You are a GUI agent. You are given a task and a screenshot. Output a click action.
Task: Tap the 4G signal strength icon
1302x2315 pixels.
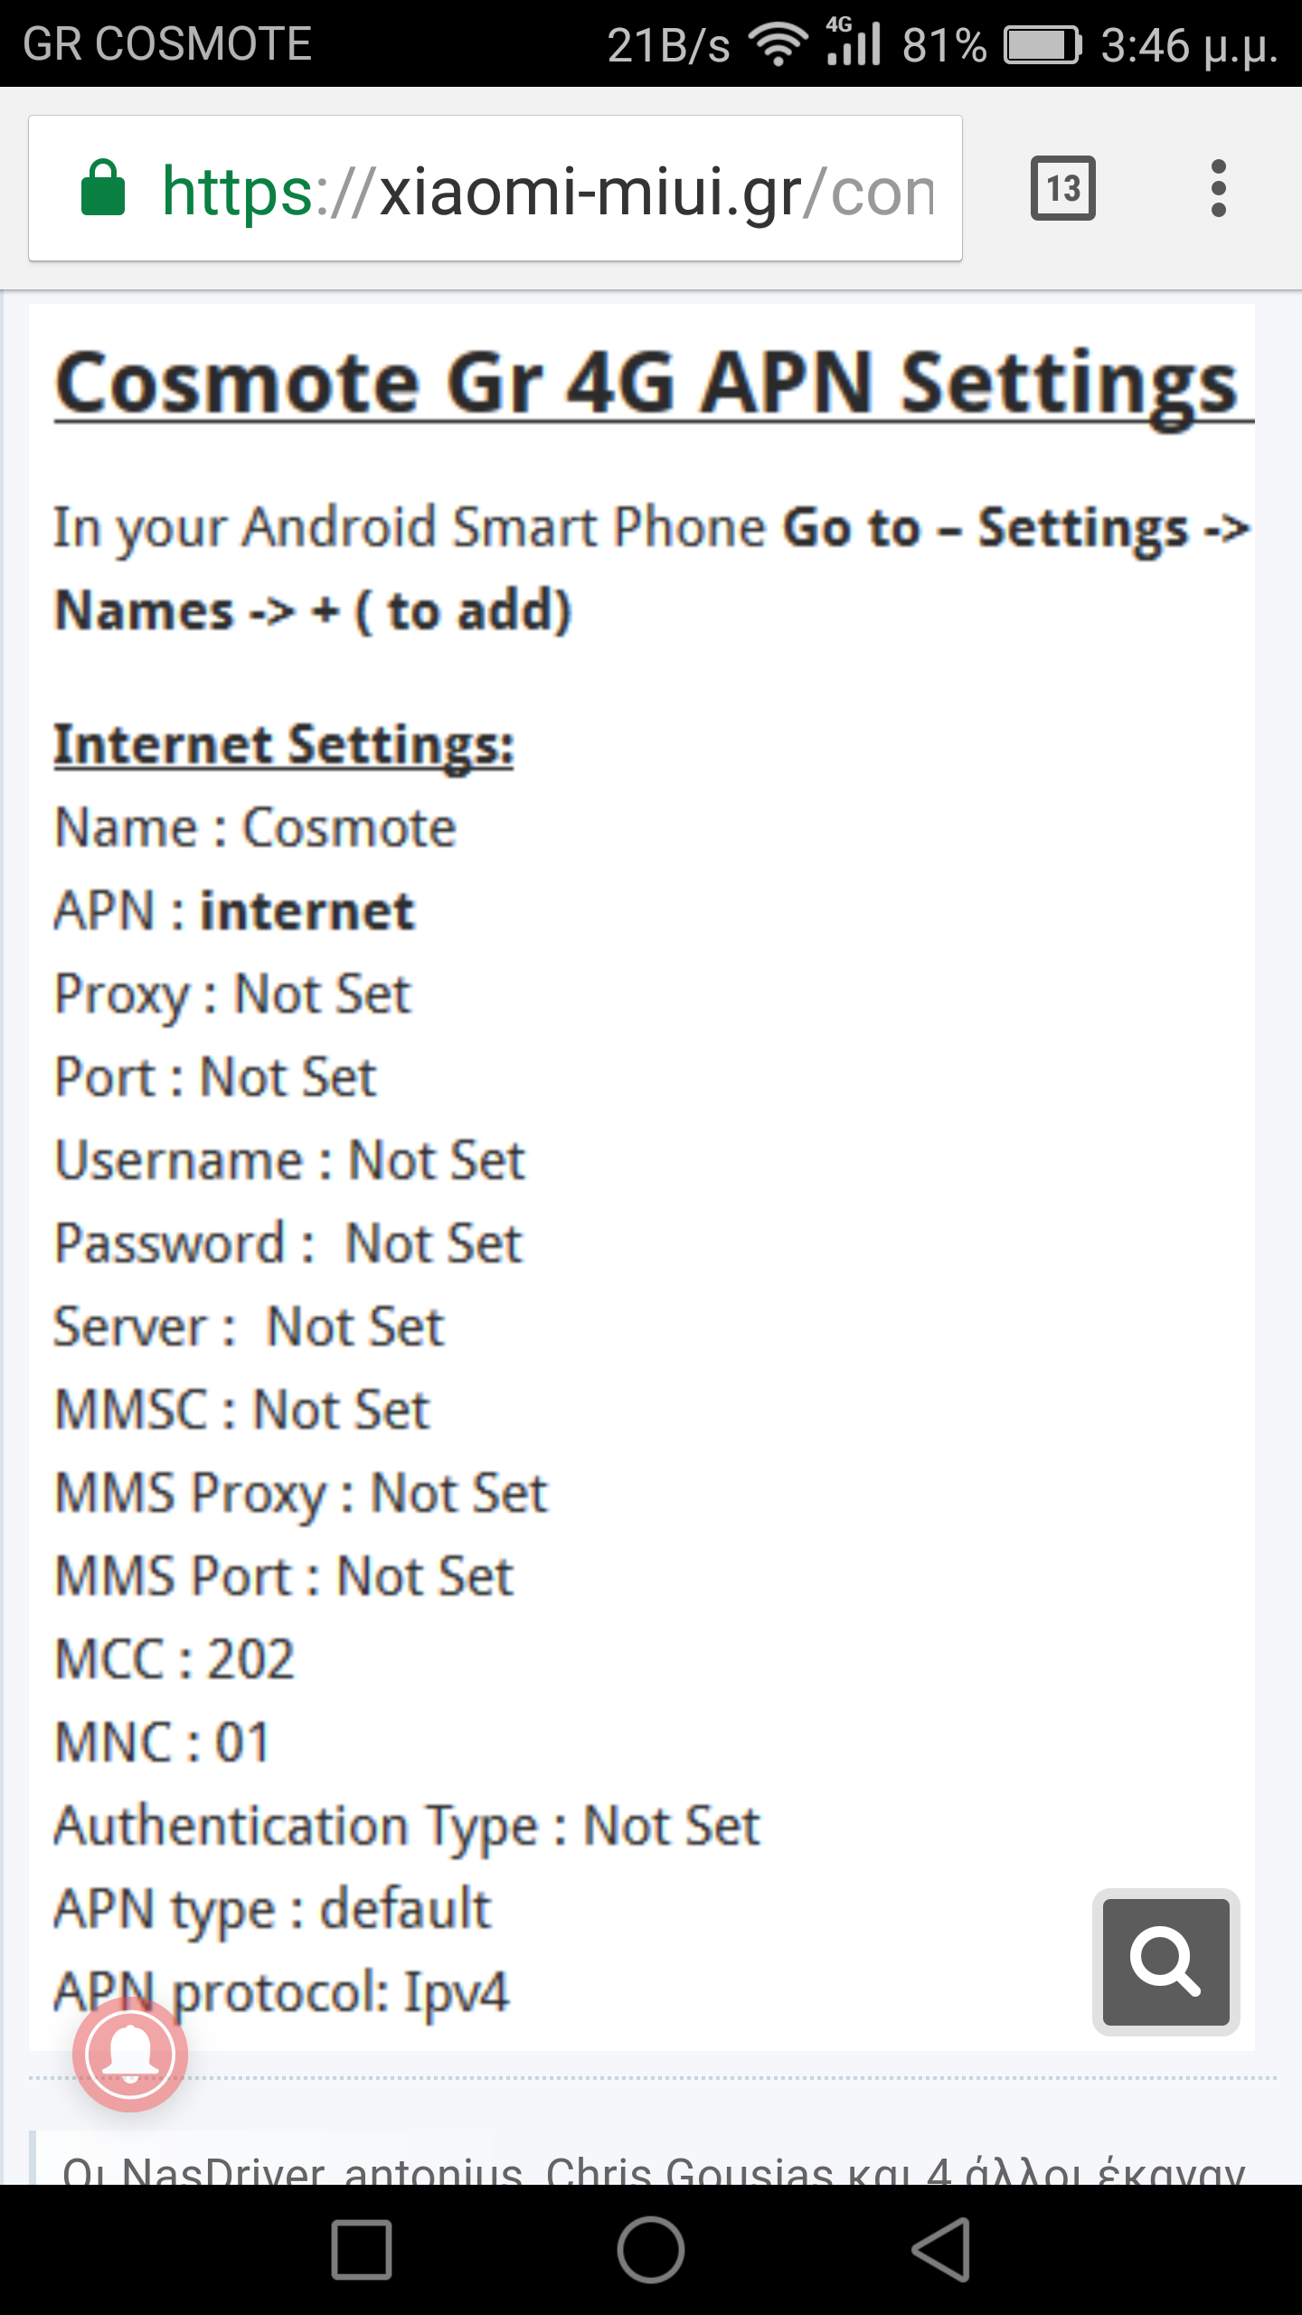pos(853,42)
